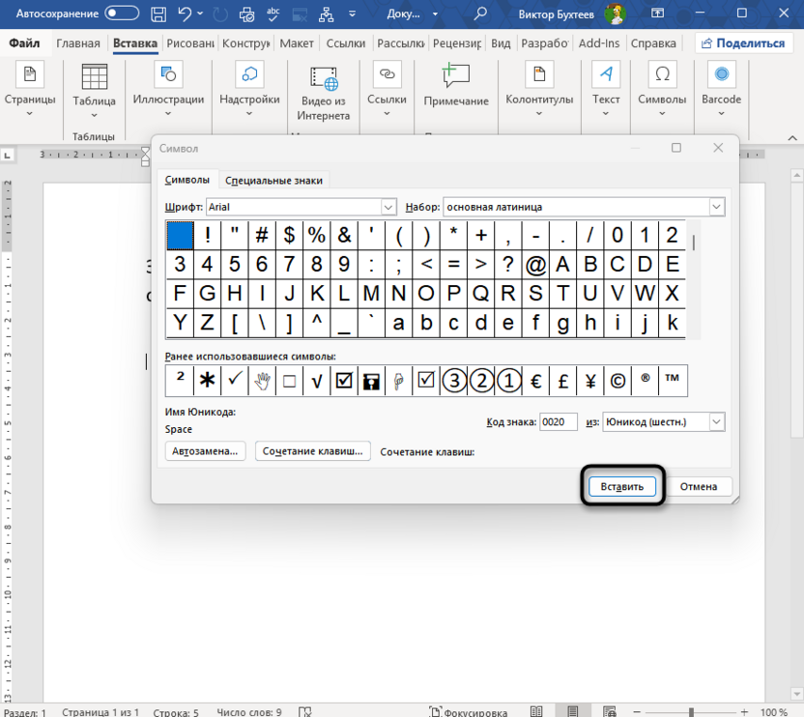Image resolution: width=804 pixels, height=717 pixels.
Task: Click the user account avatar
Action: 615,14
